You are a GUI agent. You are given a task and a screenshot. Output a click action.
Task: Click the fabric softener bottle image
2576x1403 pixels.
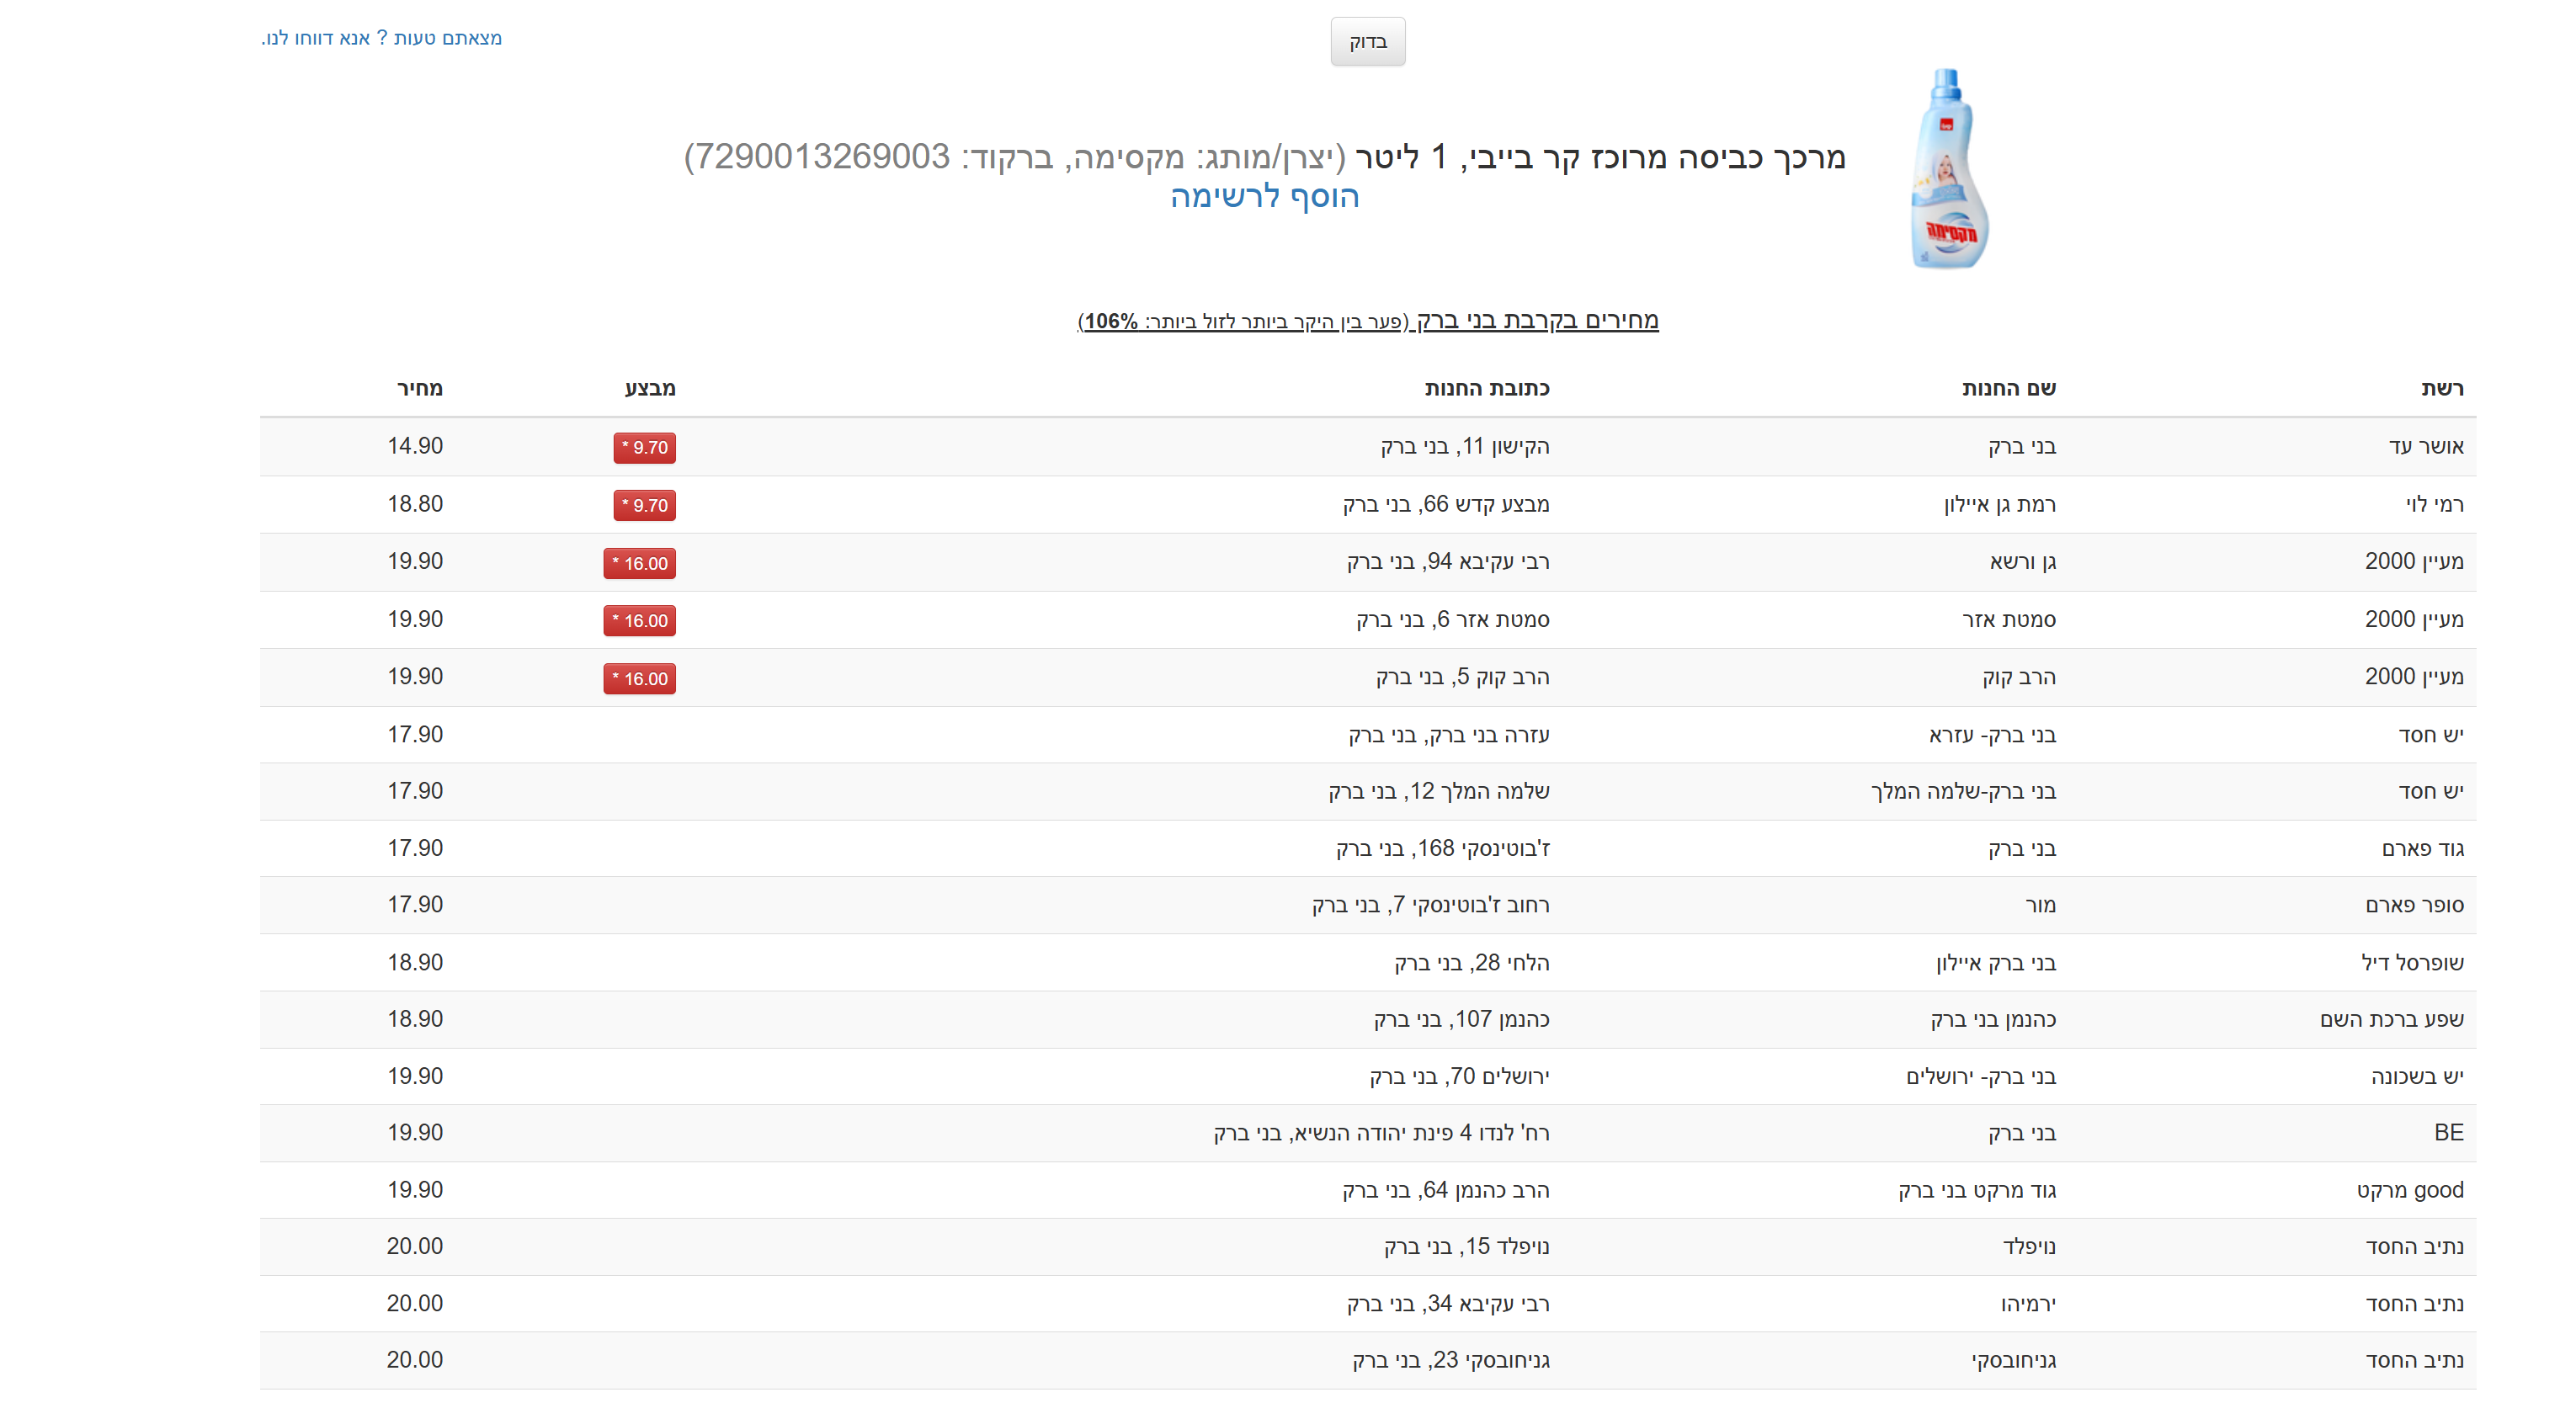click(x=1948, y=169)
